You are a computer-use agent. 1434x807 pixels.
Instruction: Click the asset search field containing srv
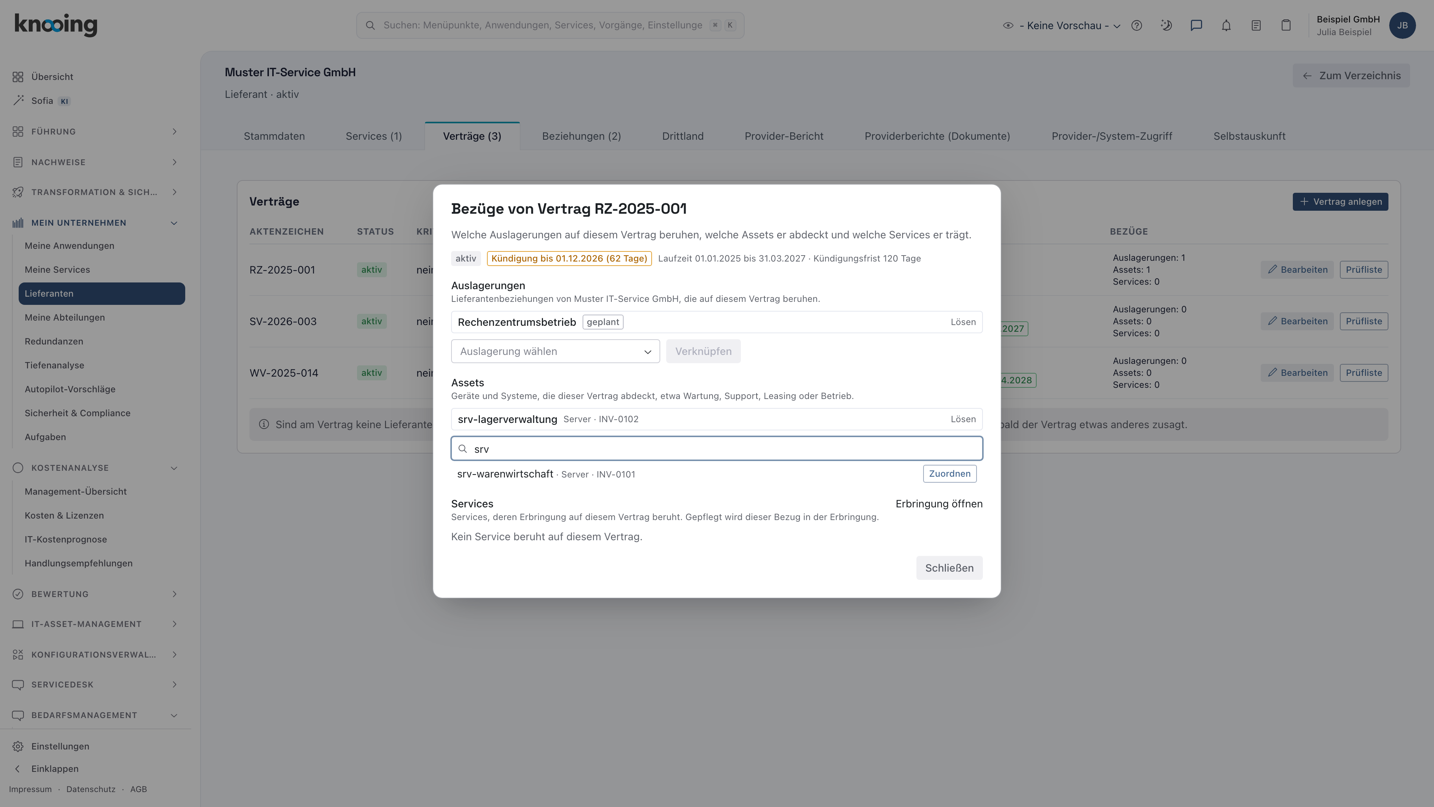point(717,449)
